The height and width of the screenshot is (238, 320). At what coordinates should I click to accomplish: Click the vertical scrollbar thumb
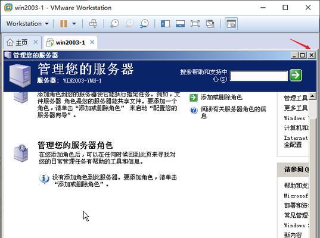(312, 178)
